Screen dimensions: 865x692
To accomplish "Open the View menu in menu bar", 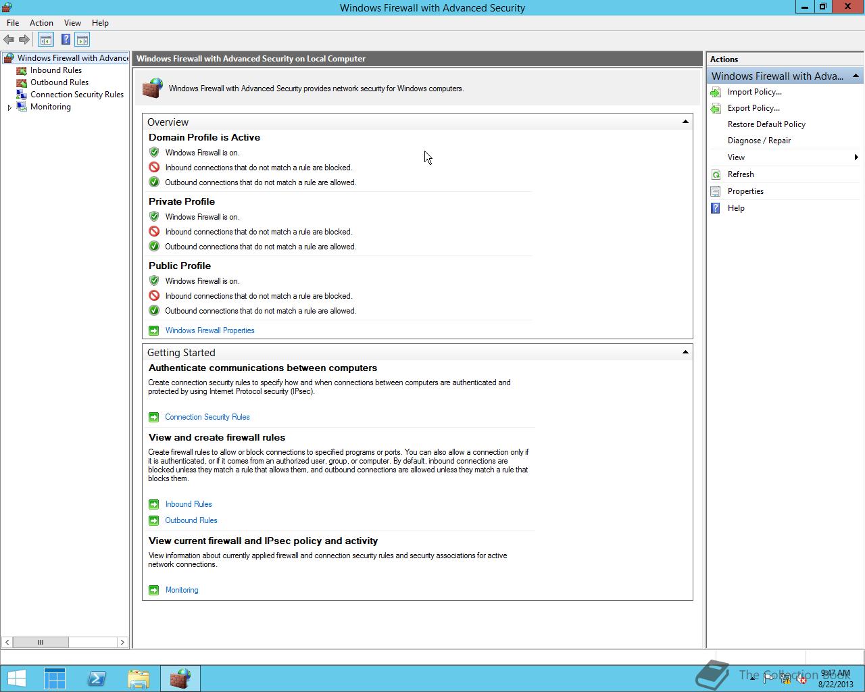I will (72, 23).
